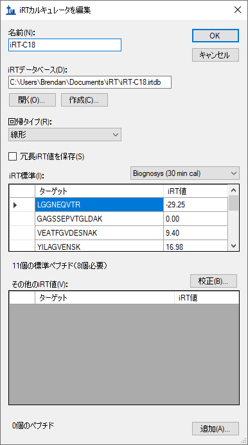Click the 校正(B)... calibrate button

tap(213, 281)
